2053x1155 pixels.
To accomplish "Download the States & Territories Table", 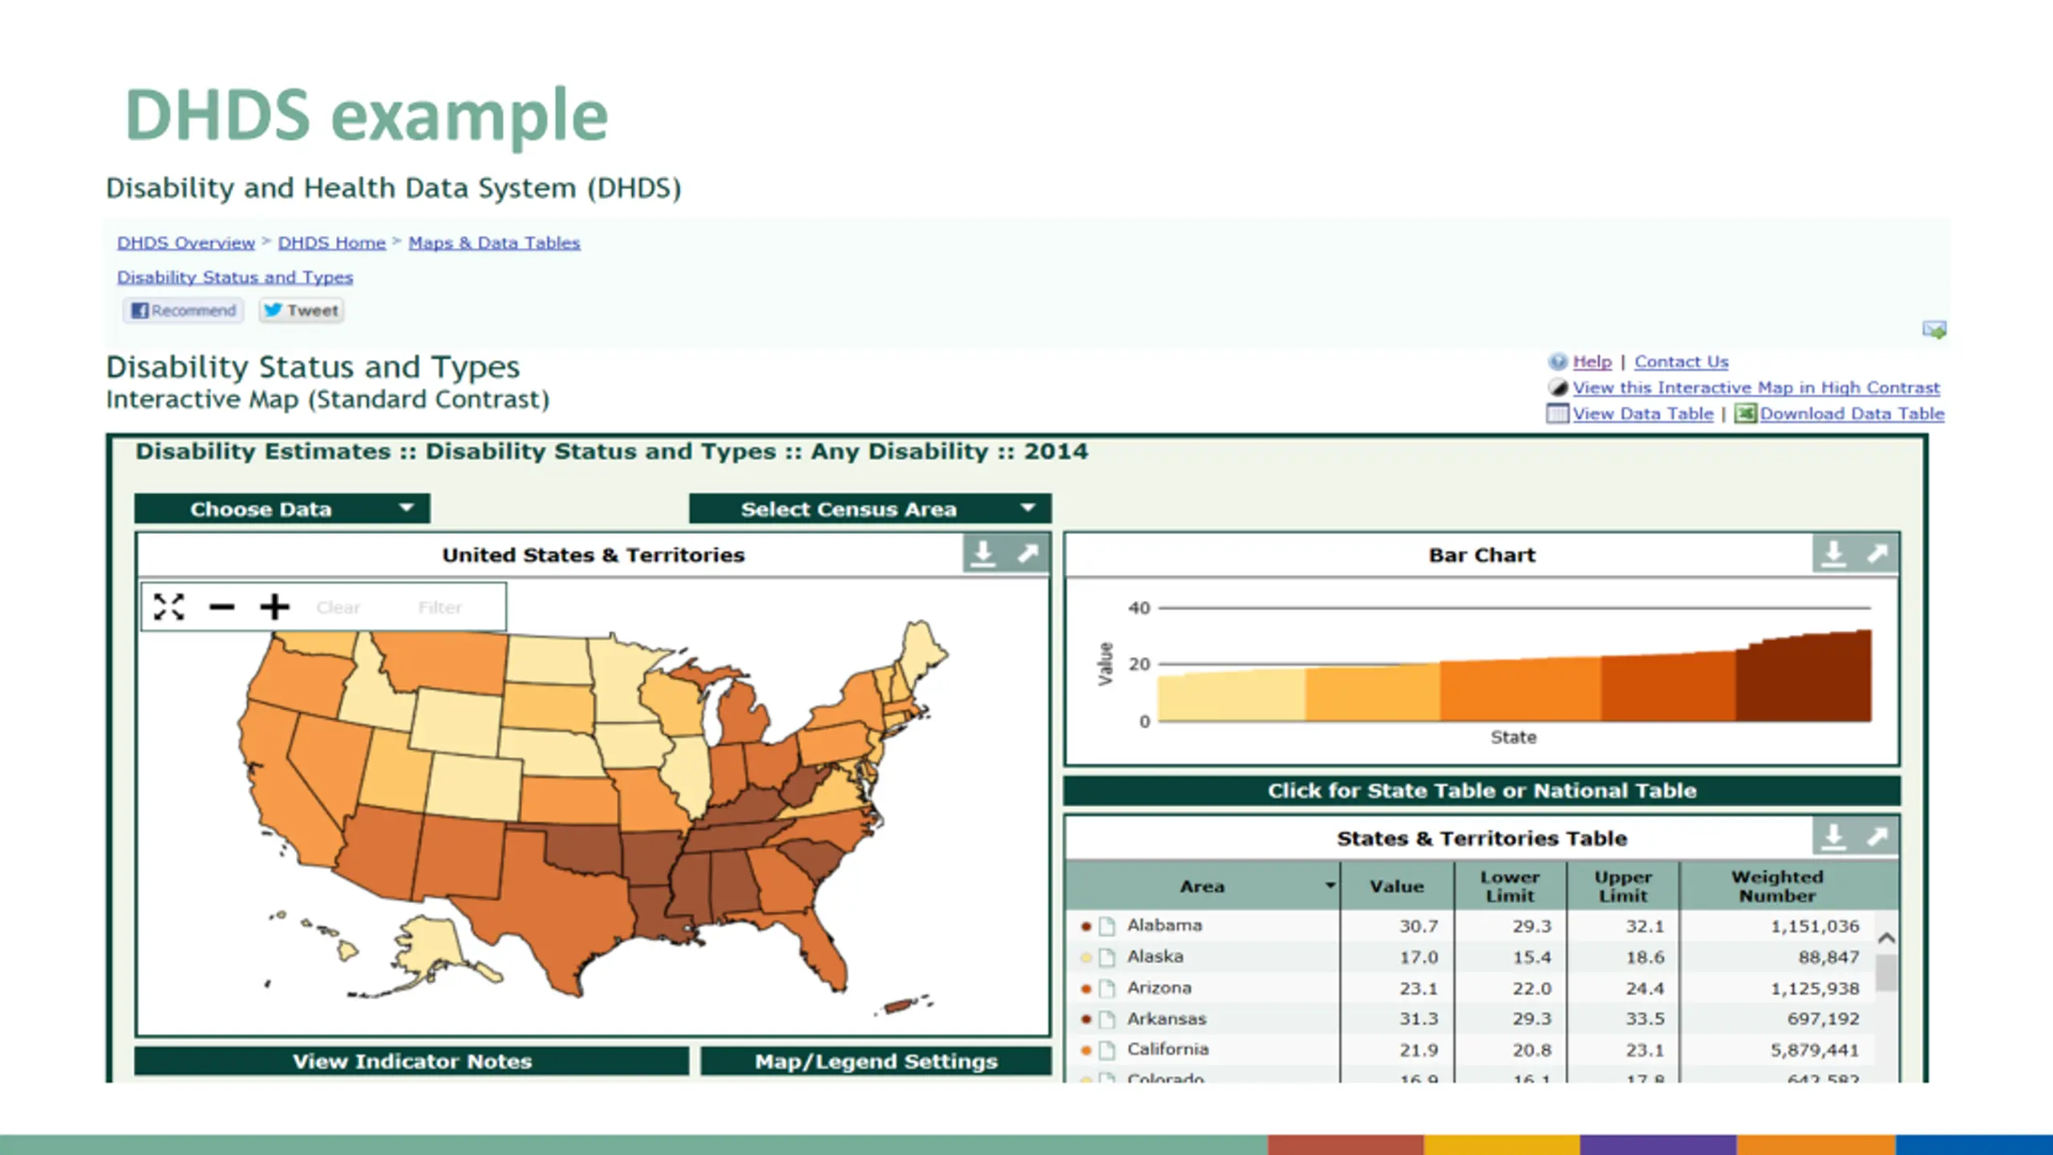I will [1833, 837].
